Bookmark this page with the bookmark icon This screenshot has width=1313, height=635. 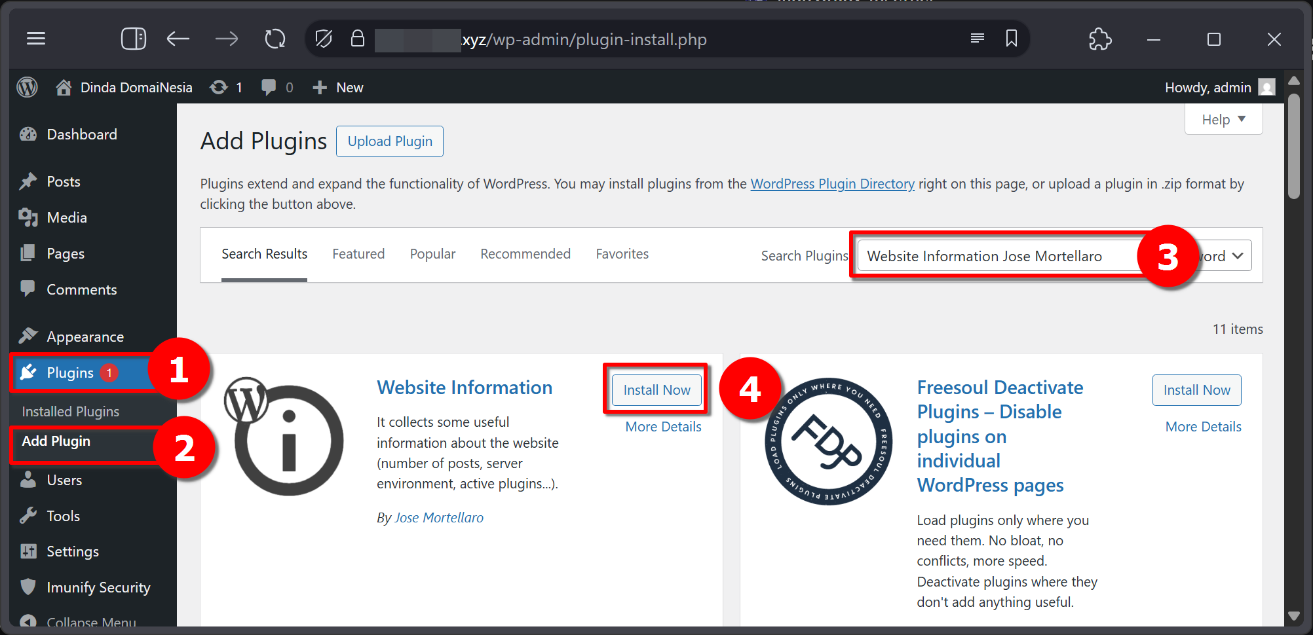[x=1012, y=39]
